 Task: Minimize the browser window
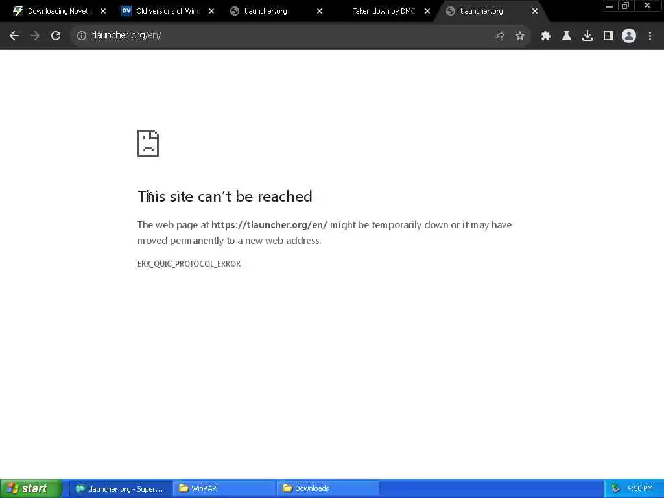point(610,6)
